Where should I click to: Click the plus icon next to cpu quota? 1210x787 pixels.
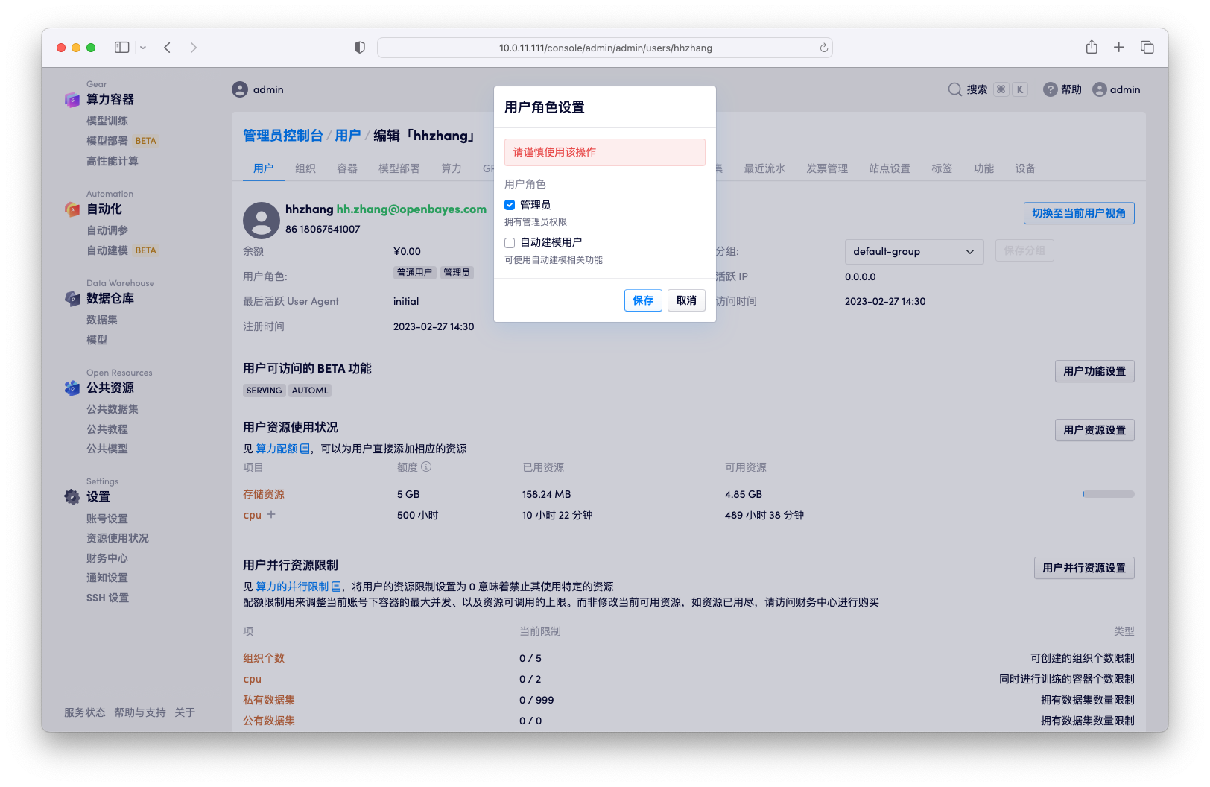pos(270,513)
